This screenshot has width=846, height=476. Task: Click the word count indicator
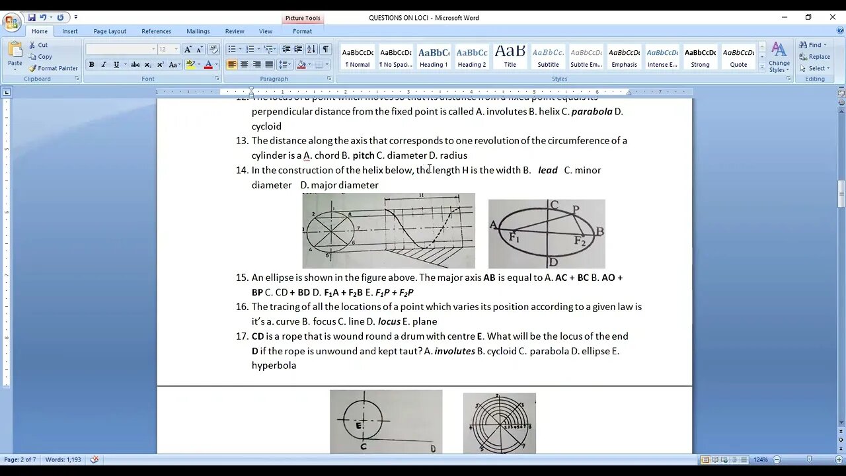point(63,459)
